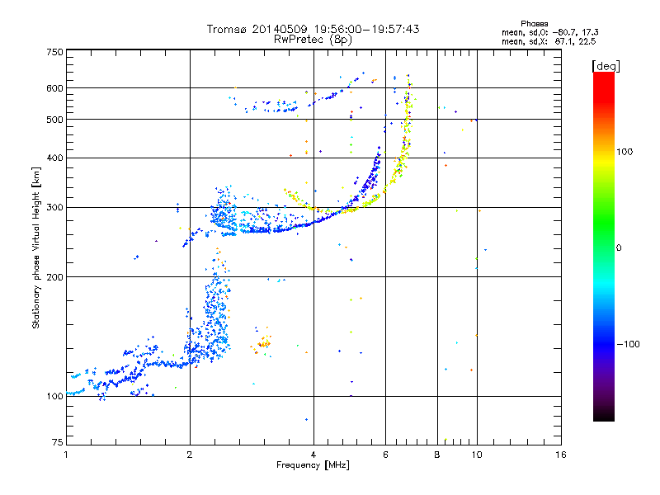
Task: Click y-axis tick label '750'
Action: coord(54,52)
